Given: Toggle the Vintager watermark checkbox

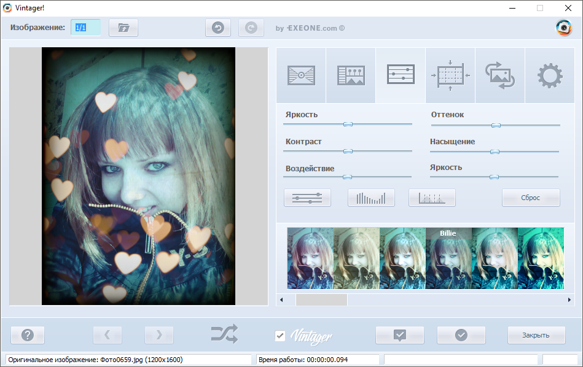Looking at the screenshot, I should pyautogui.click(x=281, y=335).
